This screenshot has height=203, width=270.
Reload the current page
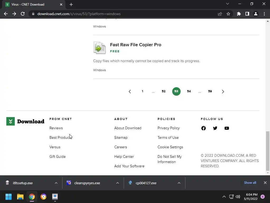point(23,14)
